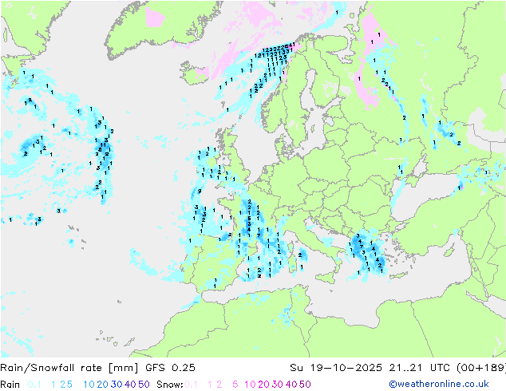Click the 'Rain/Snowfall rate [mm]' title text

pos(69,368)
